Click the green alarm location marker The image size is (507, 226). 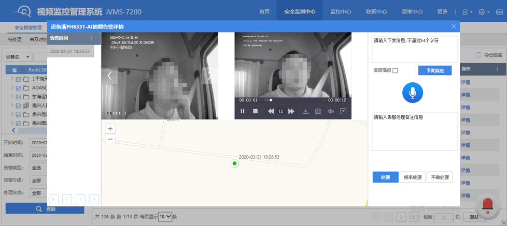[x=235, y=163]
